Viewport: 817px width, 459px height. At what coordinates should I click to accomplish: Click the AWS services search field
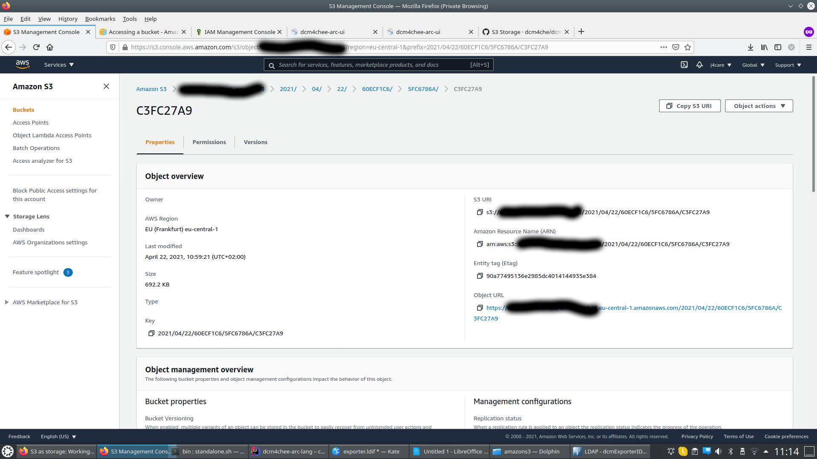click(x=372, y=65)
